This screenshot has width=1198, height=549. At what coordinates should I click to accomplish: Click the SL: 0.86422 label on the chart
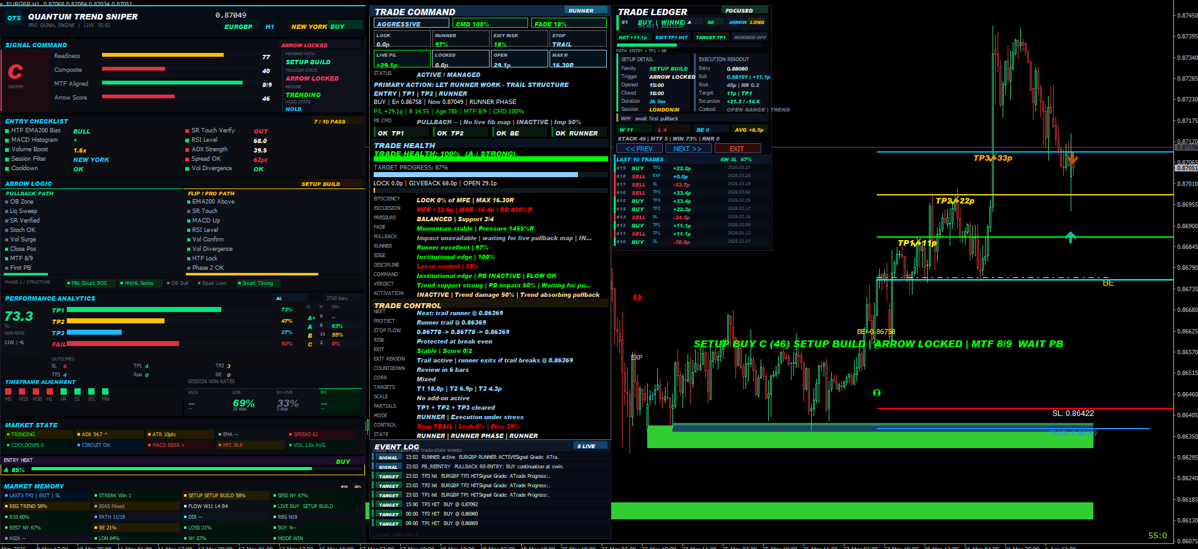1073,413
